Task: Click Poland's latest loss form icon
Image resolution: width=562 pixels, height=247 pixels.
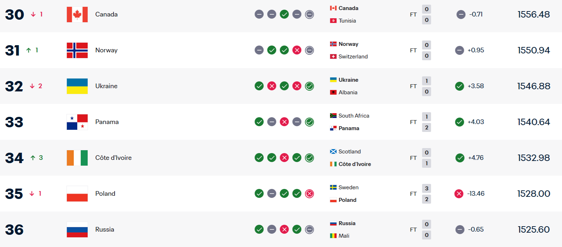Action: [x=309, y=194]
